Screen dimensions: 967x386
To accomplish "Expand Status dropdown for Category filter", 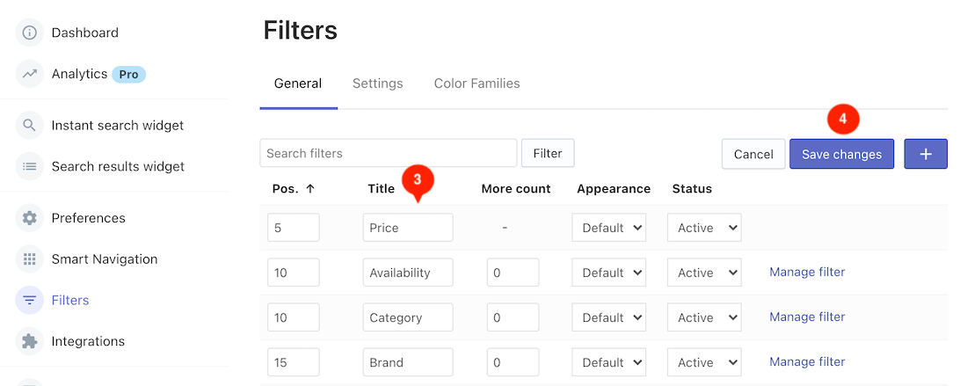I will tap(703, 317).
